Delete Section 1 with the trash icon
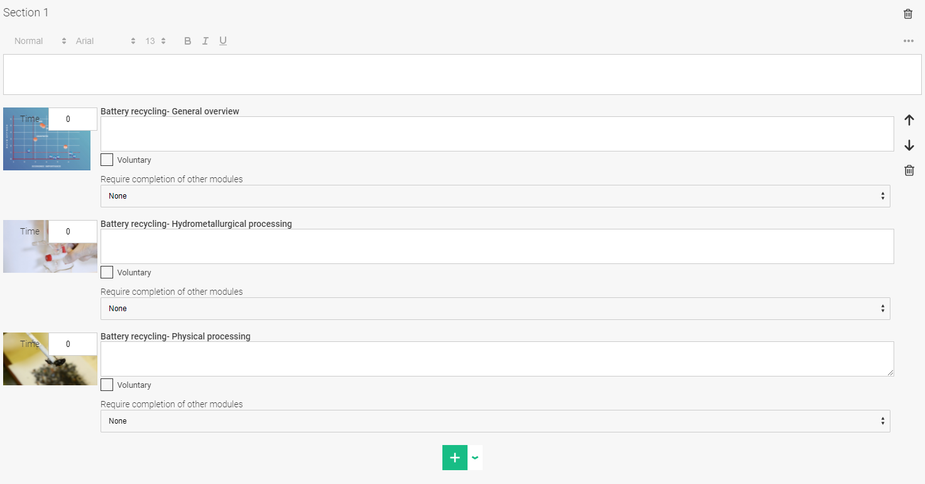925x484 pixels. 908,14
